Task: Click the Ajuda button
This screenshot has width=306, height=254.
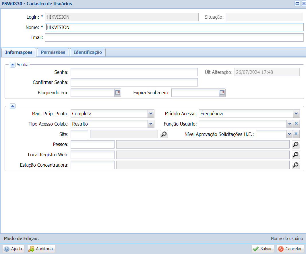Action: [x=13, y=249]
